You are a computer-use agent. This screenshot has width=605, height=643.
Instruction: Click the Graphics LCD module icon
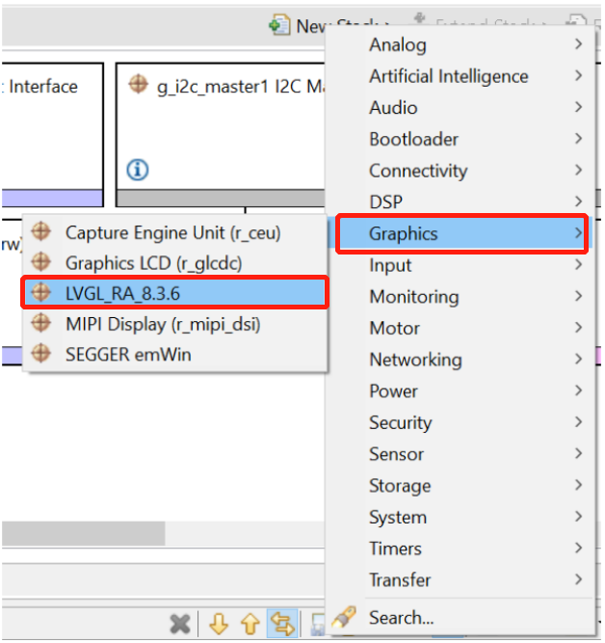tap(41, 262)
